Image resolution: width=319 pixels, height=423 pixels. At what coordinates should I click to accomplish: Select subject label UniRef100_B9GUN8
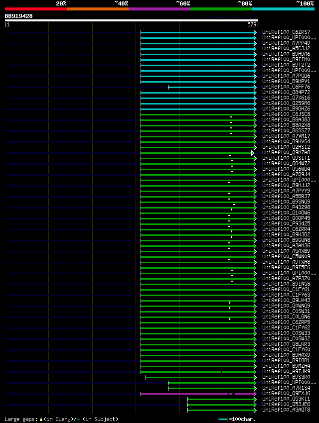(x=286, y=240)
